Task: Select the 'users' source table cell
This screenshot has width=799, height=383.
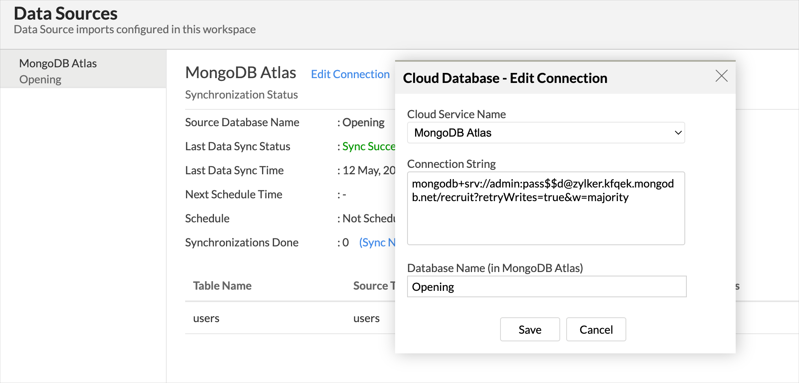Action: pos(367,318)
